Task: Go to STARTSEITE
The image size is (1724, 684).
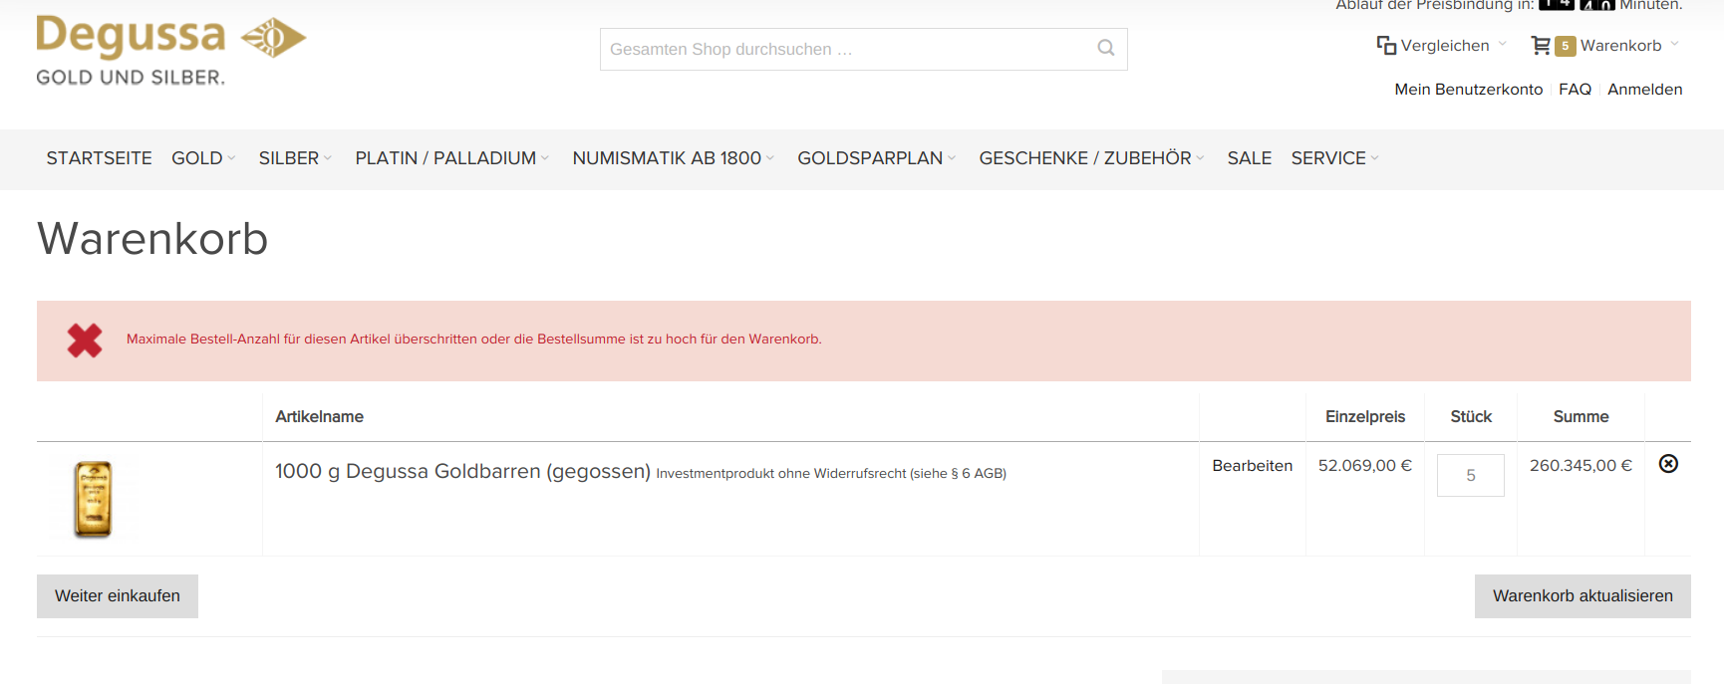Action: pos(99,158)
